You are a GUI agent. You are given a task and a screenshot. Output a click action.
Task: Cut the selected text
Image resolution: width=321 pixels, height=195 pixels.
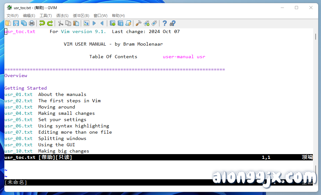[60, 23]
